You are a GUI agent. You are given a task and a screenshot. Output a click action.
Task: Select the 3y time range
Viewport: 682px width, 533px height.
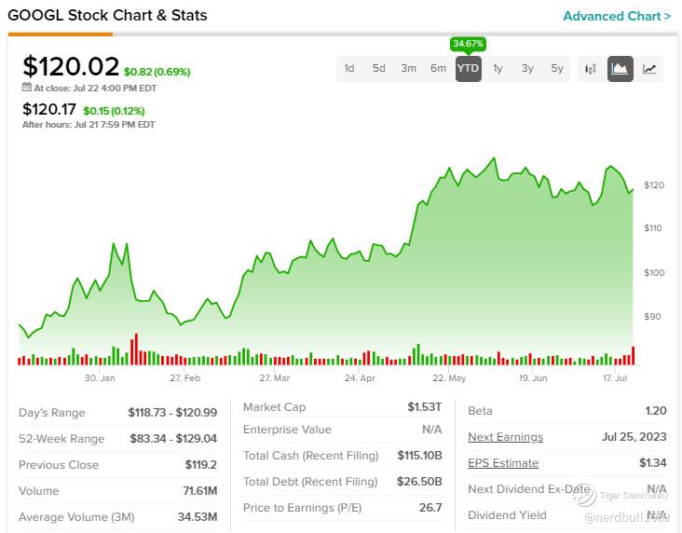[527, 69]
